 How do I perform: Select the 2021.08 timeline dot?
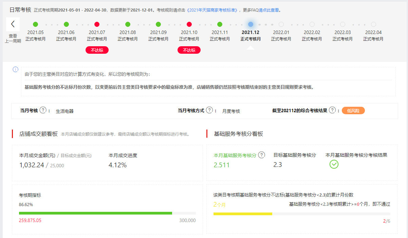point(128,24)
